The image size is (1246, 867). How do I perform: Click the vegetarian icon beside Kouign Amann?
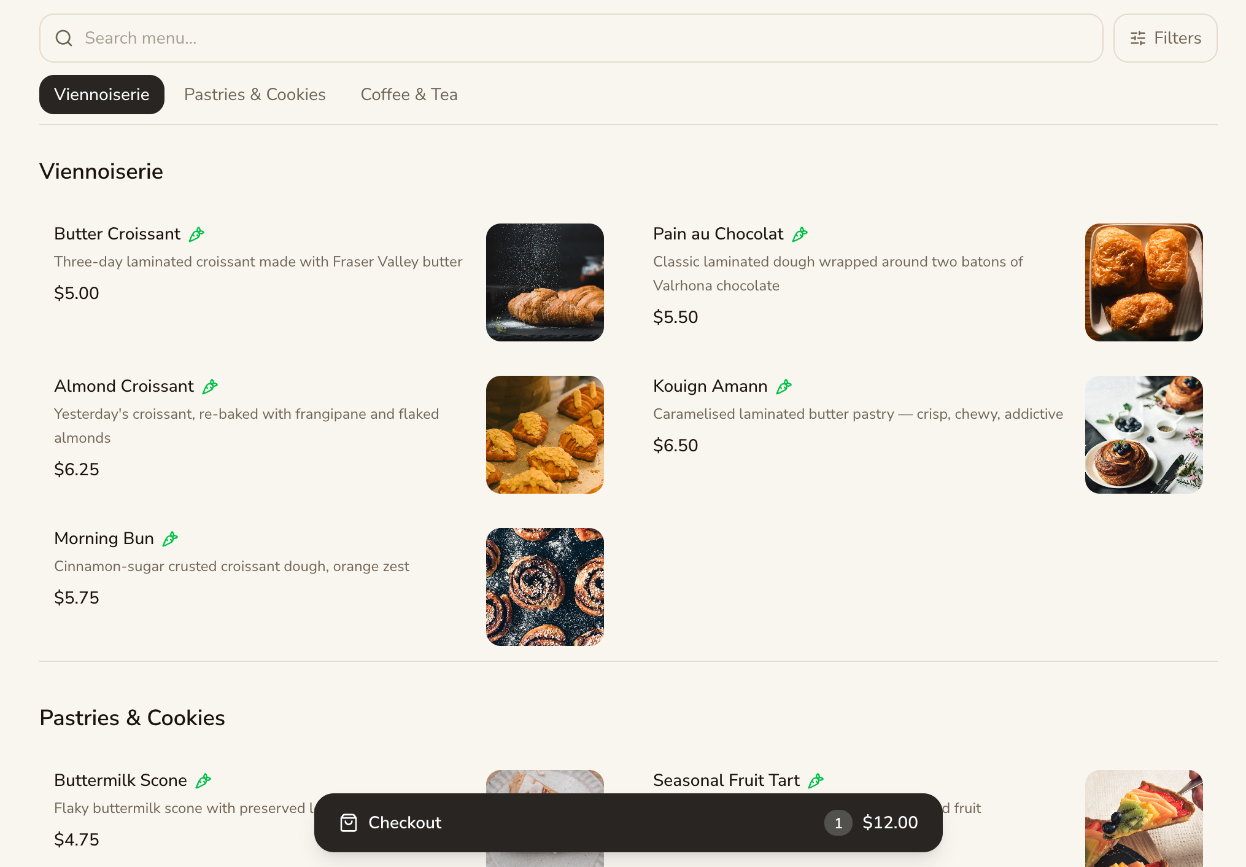click(784, 386)
